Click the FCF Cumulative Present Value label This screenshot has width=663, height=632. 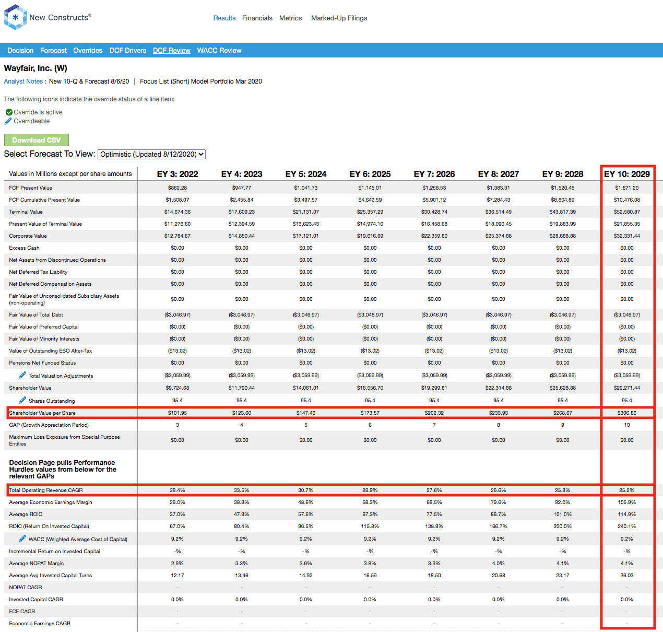tap(44, 200)
